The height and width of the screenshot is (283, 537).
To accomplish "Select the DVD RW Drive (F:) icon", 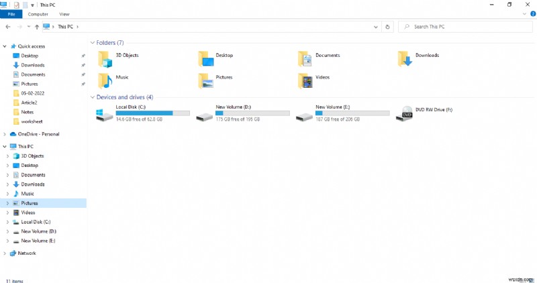I will click(404, 113).
